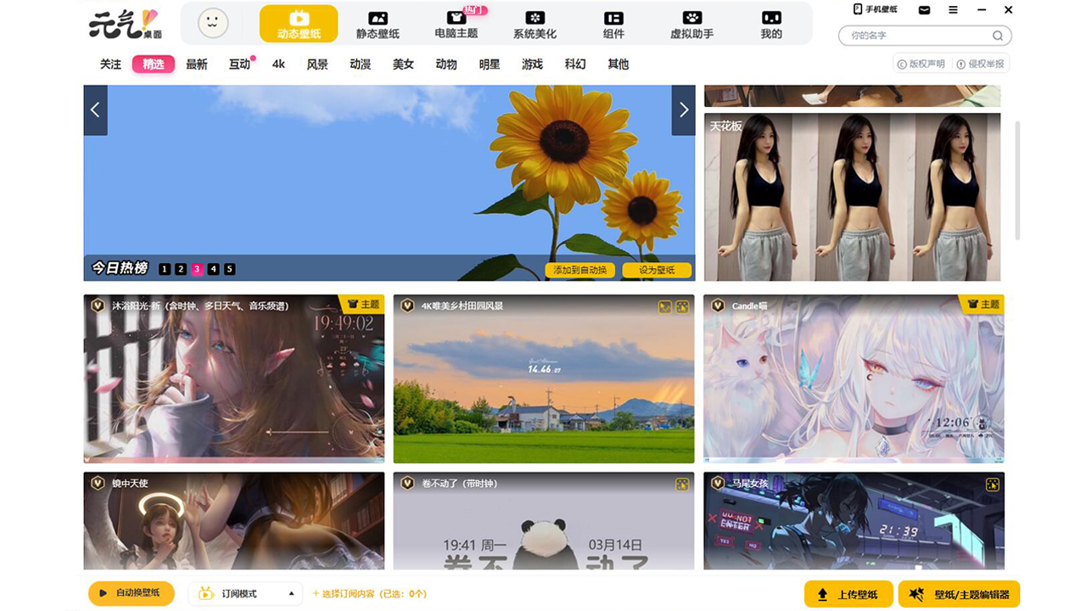Open the 组件 widgets section
This screenshot has height=611, width=1086.
tap(613, 23)
